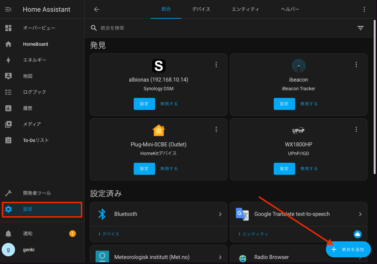377x264 pixels.
Task: Open the メディア media browser icon
Action: pyautogui.click(x=8, y=124)
